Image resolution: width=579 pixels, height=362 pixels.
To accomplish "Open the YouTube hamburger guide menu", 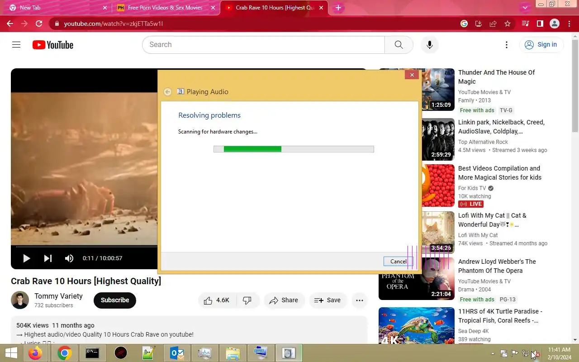I will (x=16, y=45).
